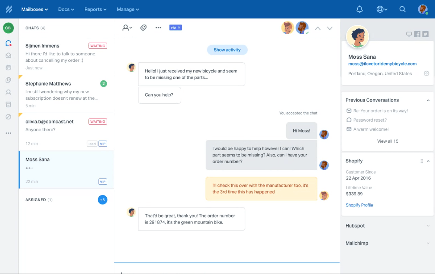Click the Shopify drag handle icon
Viewport: 435px width, 274px height.
422,161
